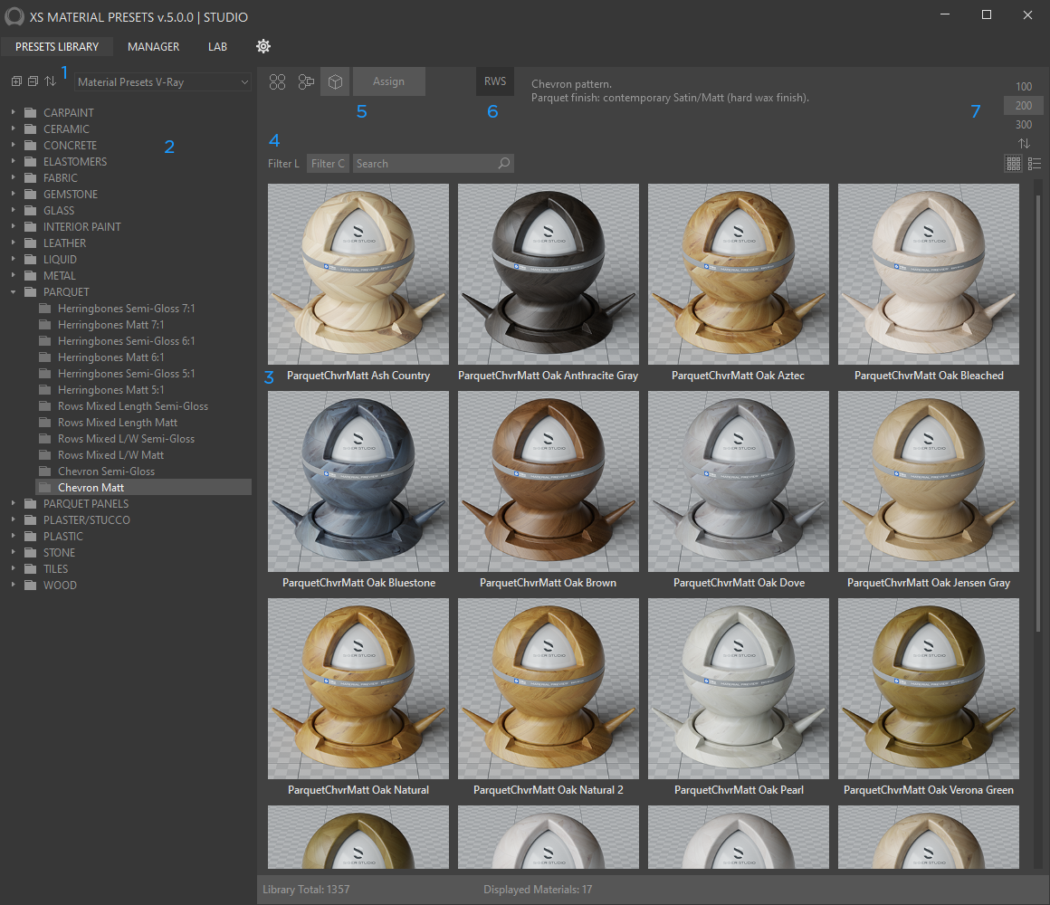Click the sphere-and-boxes preview mode icon

coord(306,81)
